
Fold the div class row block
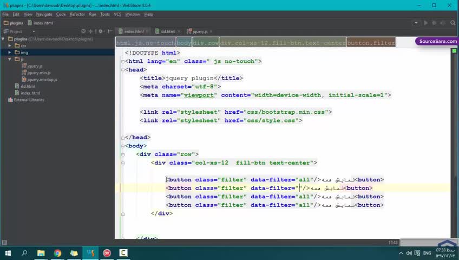click(x=123, y=154)
